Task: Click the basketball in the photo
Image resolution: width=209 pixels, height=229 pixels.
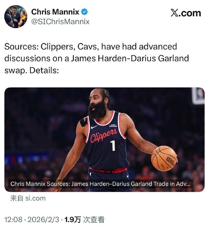Action: pyautogui.click(x=164, y=159)
